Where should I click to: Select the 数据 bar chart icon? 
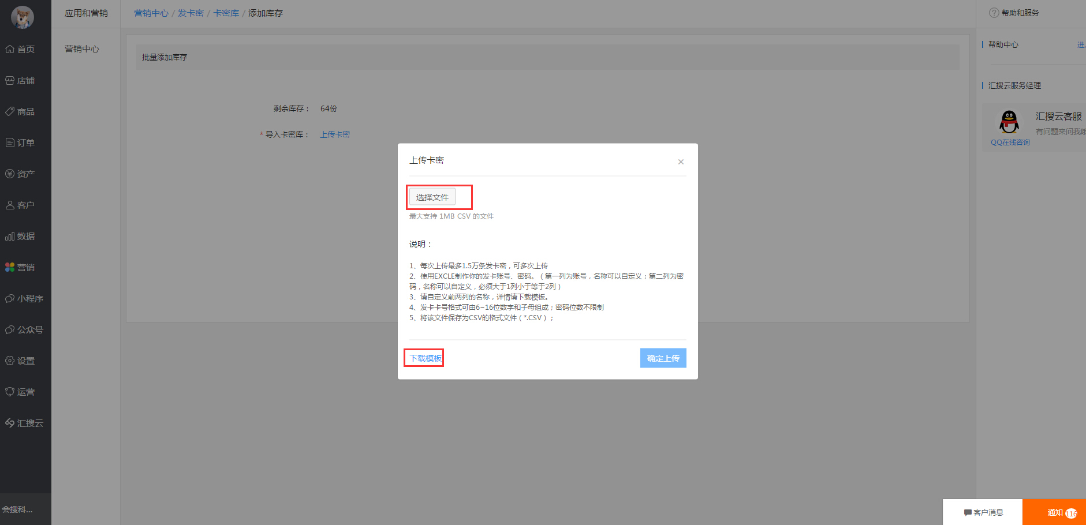coord(10,237)
